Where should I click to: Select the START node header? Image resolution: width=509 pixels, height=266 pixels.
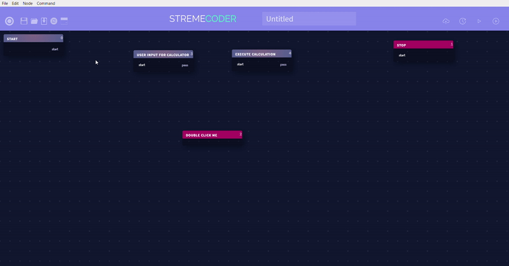pos(34,38)
